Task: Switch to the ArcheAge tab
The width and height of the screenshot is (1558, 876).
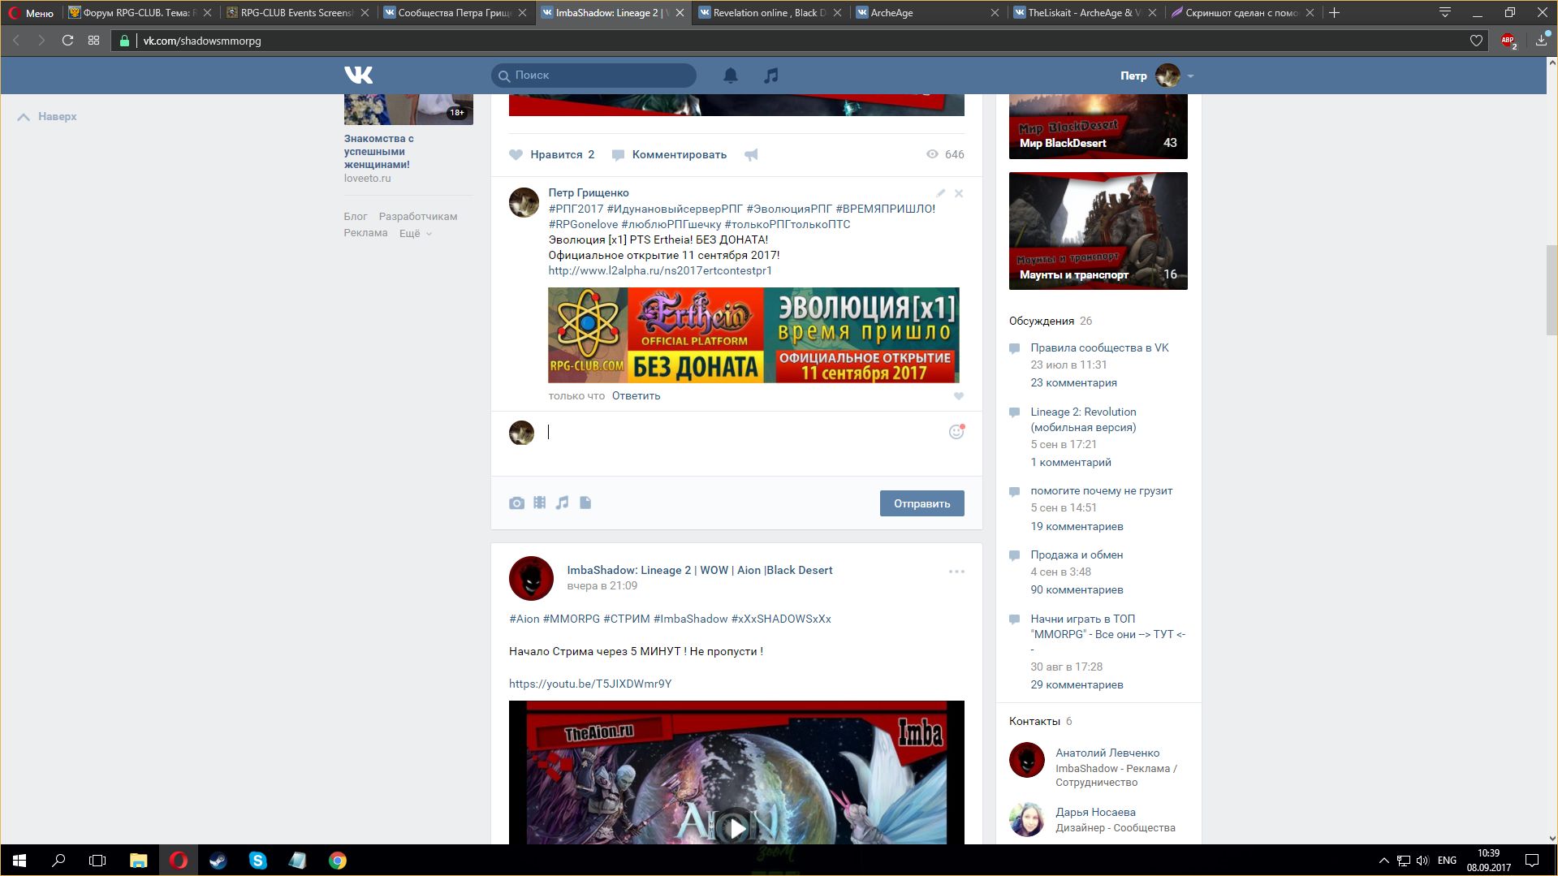Action: (x=926, y=13)
